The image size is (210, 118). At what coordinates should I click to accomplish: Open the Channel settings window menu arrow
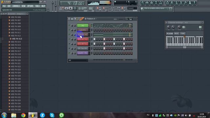(x=166, y=23)
